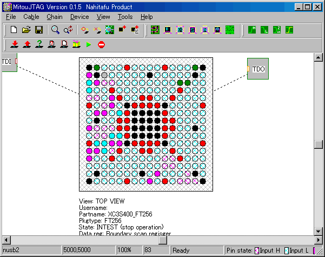Screen dimensions: 325x257
Task: Open the Chain menu
Action: [x=54, y=17]
